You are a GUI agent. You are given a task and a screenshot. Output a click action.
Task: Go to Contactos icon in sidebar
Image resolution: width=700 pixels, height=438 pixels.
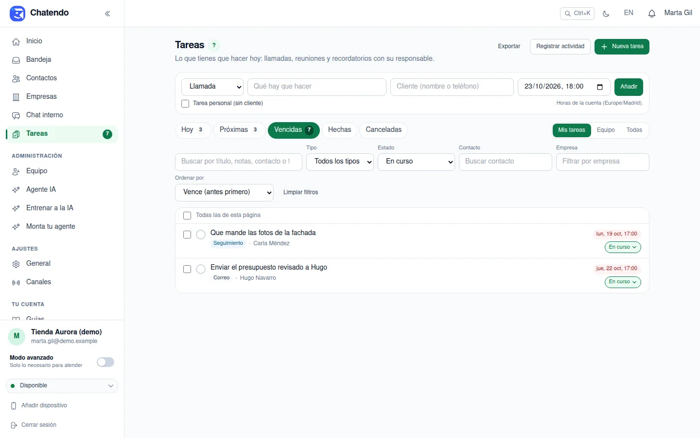[16, 78]
